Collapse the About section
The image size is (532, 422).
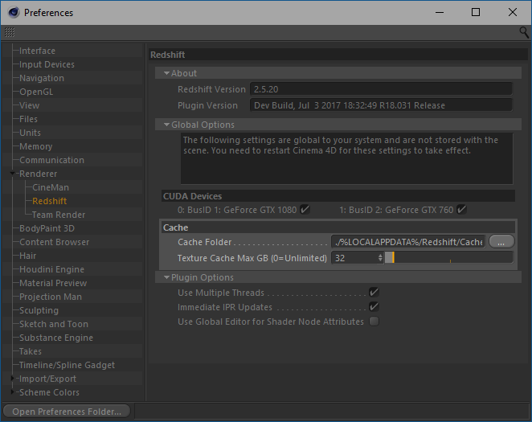pos(166,73)
